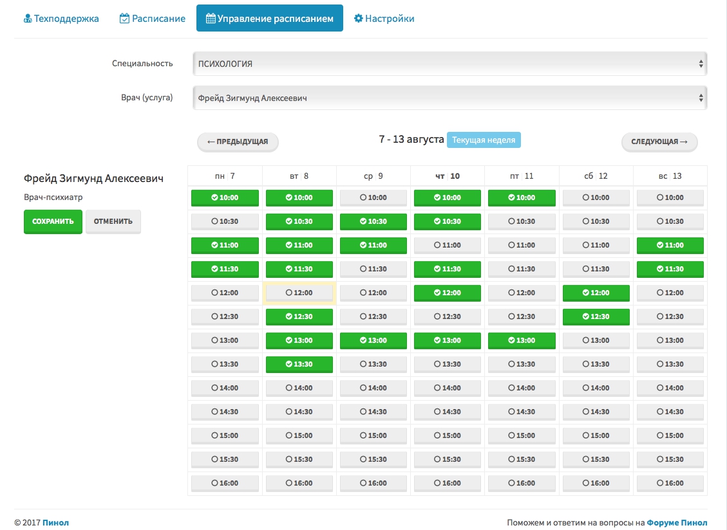Switch to the Расписание tab

pyautogui.click(x=153, y=19)
